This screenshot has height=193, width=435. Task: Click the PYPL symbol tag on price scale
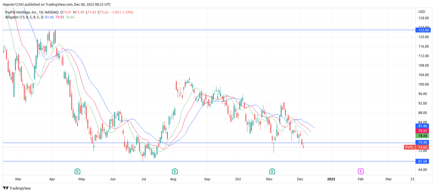tap(410, 147)
